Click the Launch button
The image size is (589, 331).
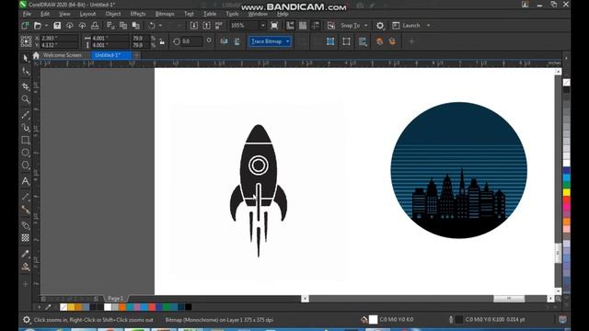[x=407, y=26]
